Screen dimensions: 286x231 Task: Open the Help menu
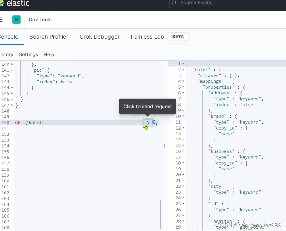(49, 54)
